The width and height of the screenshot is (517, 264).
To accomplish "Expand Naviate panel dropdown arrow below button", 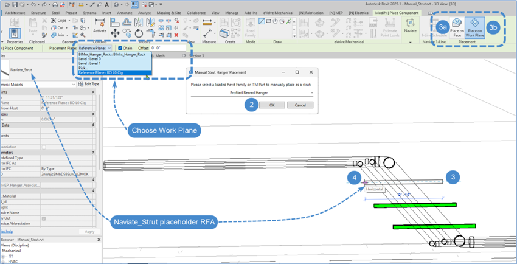I will tap(411, 43).
